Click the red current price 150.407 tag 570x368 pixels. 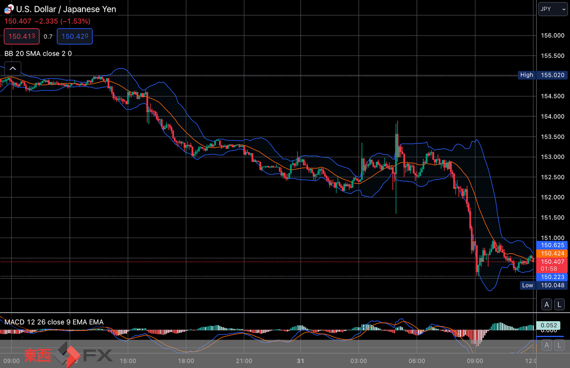pos(552,265)
